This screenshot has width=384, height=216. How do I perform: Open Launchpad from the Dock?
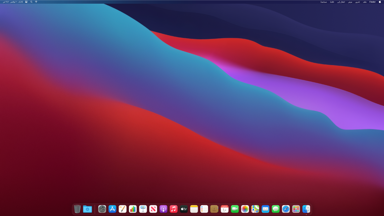(x=296, y=209)
